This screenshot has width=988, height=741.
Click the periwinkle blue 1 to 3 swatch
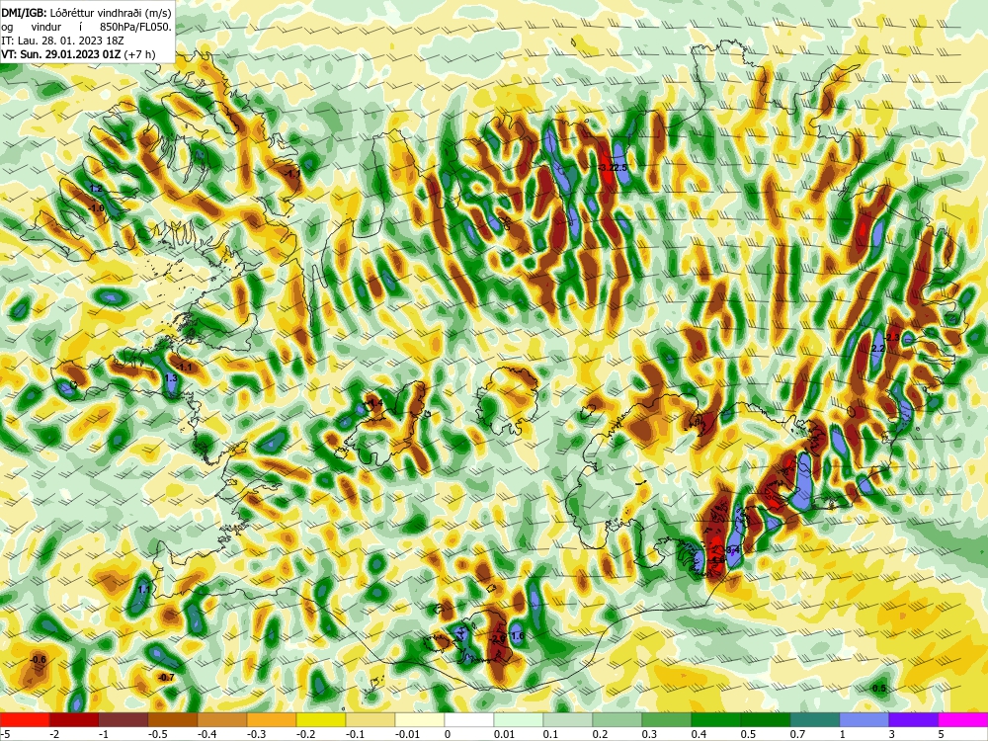(864, 719)
